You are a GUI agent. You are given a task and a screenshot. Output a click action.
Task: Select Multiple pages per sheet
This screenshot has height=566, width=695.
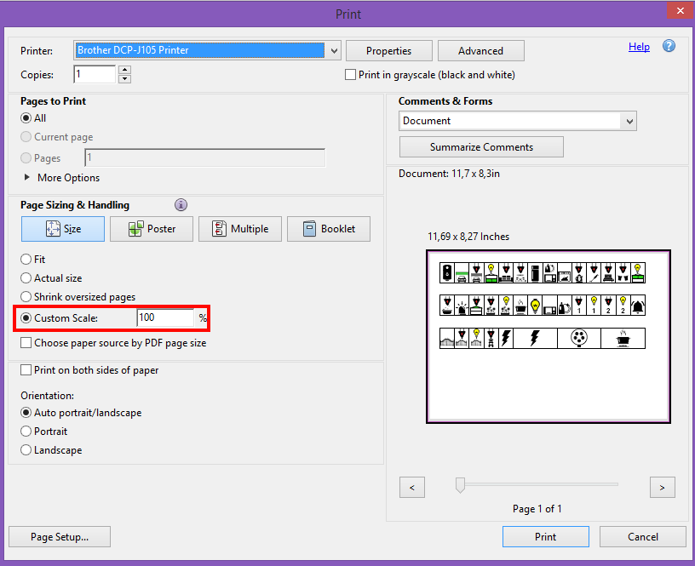[240, 229]
